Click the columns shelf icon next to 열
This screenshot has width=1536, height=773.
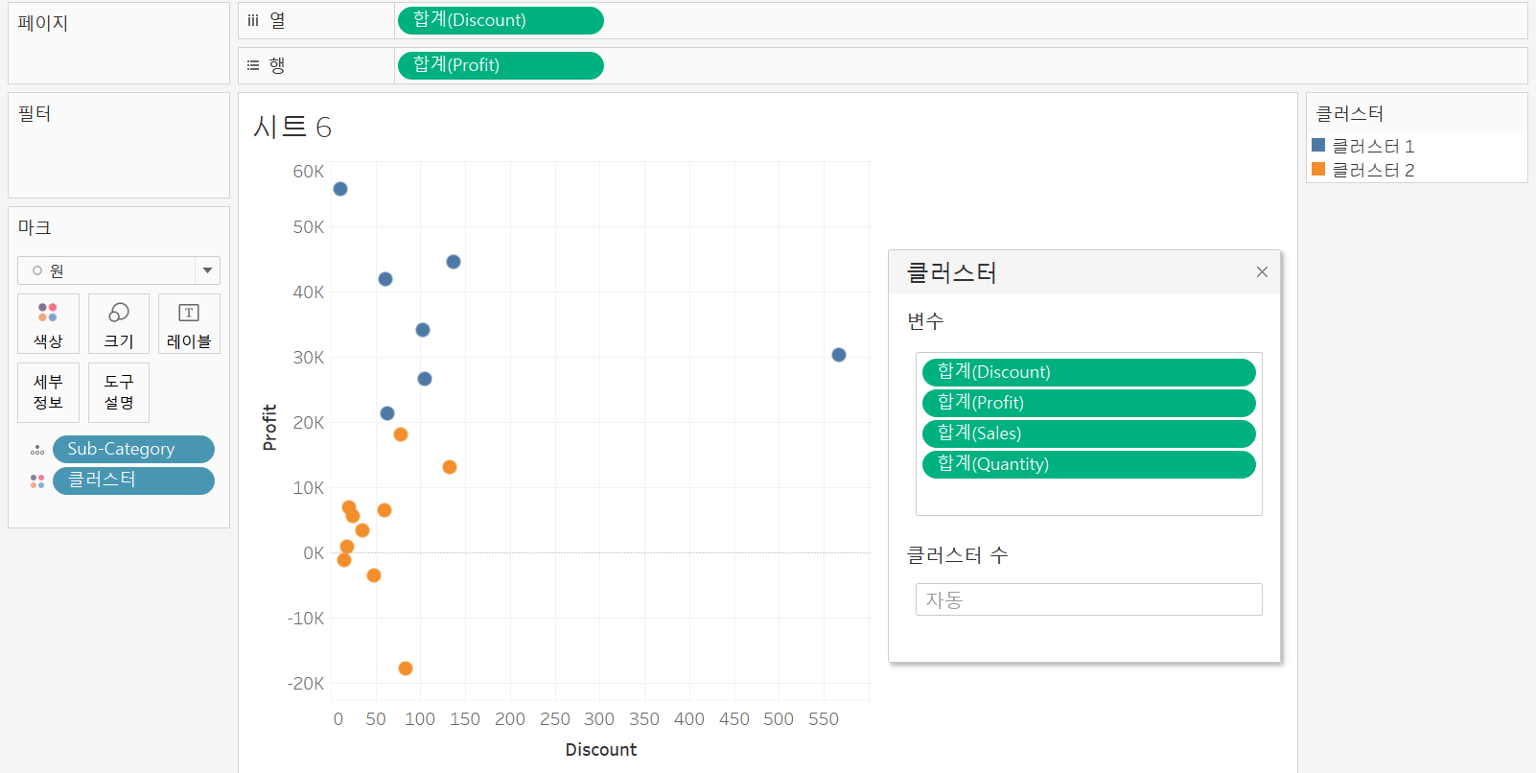(253, 20)
